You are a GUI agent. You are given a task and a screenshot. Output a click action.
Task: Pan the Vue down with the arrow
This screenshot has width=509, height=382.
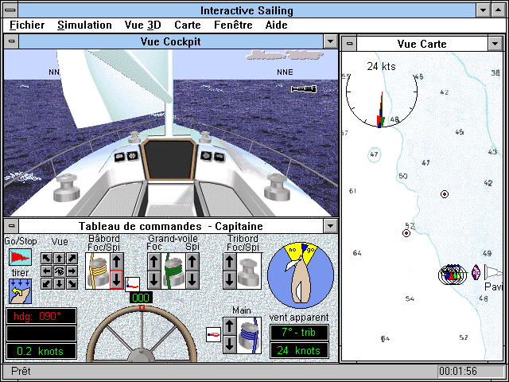click(60, 283)
